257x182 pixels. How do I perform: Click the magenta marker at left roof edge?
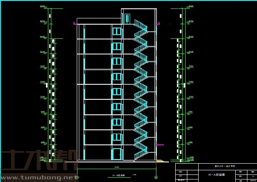75,24
